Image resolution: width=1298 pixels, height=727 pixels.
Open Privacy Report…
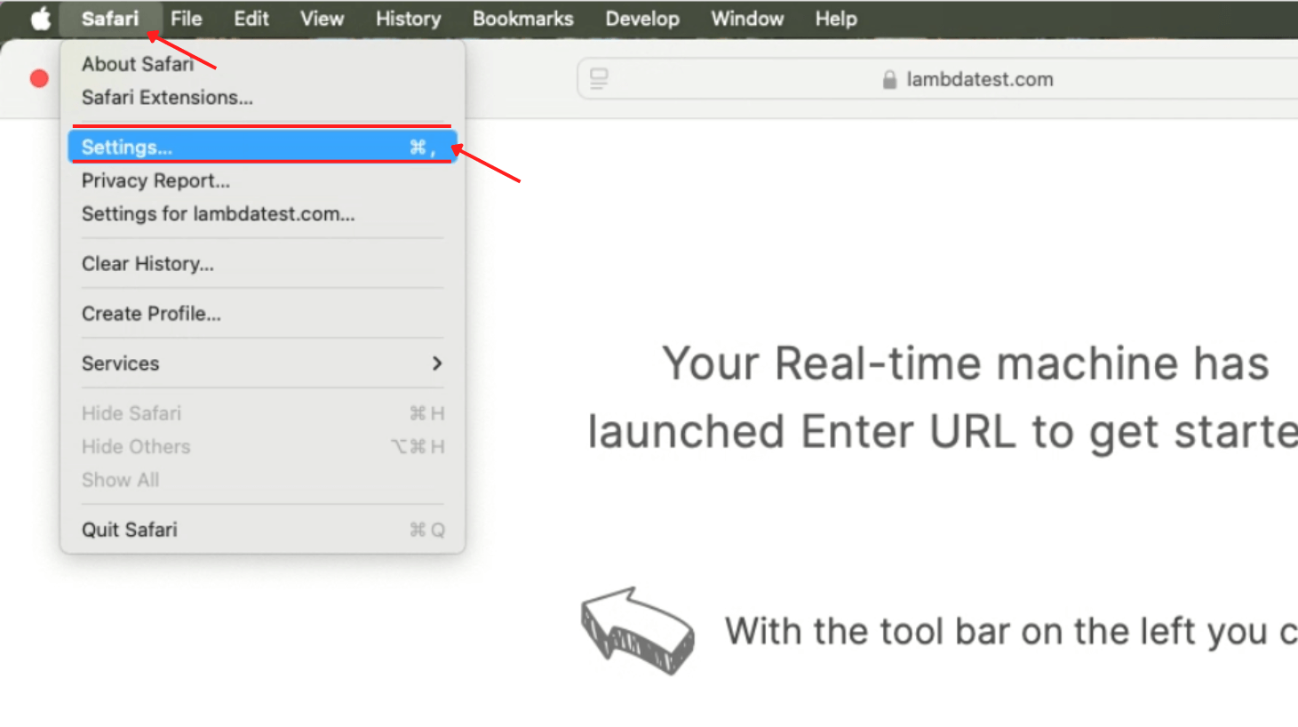coord(262,180)
